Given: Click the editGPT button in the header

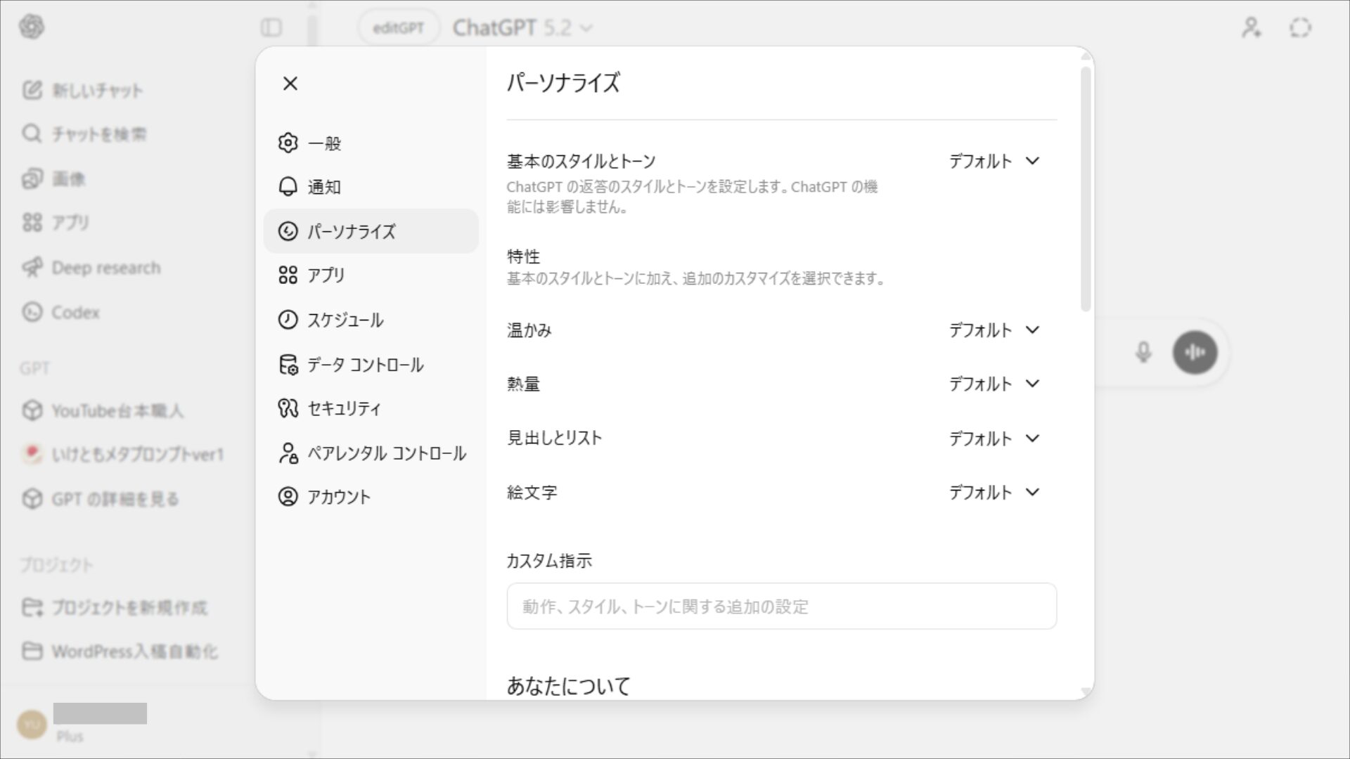Looking at the screenshot, I should point(398,28).
